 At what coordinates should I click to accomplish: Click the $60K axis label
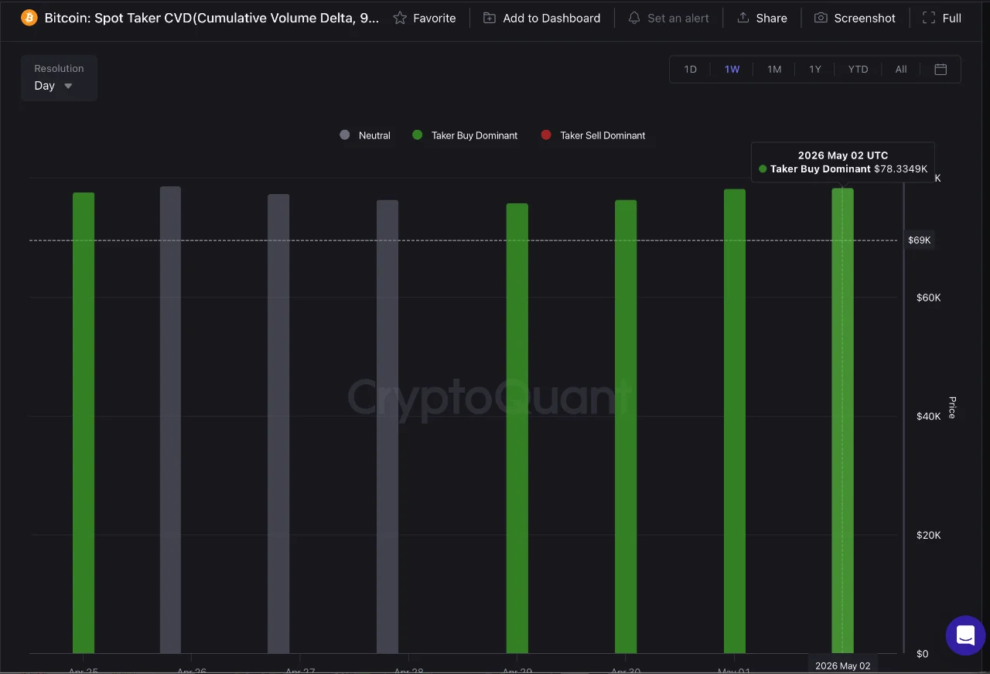928,298
